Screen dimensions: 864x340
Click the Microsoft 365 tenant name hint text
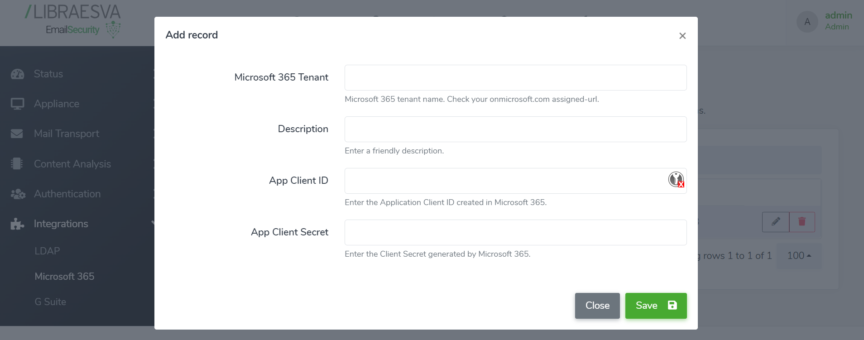(472, 99)
